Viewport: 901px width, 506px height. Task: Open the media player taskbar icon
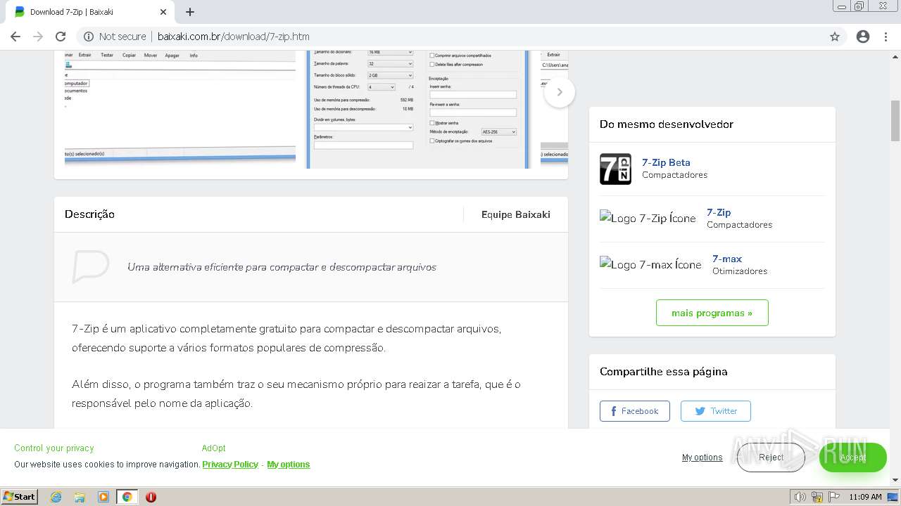(x=103, y=497)
